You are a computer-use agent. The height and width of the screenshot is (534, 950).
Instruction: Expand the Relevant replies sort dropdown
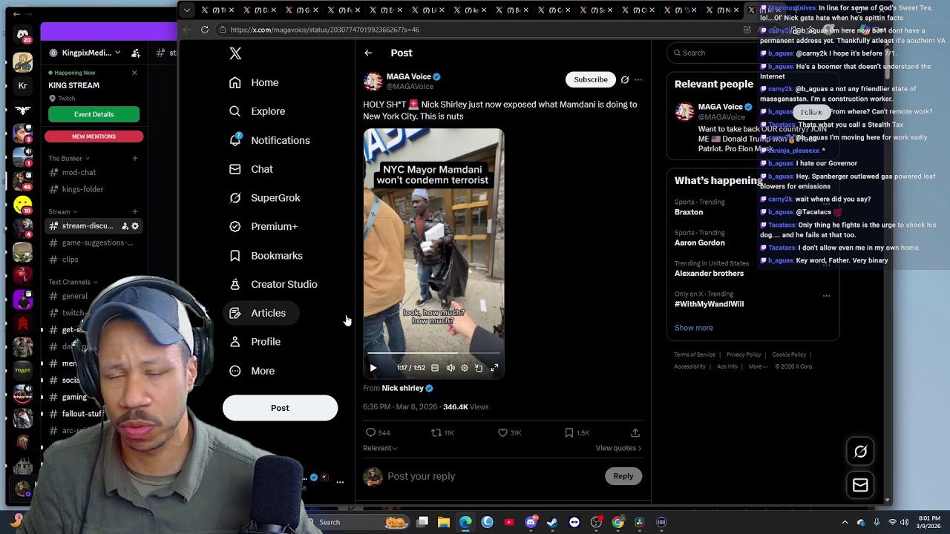(380, 448)
